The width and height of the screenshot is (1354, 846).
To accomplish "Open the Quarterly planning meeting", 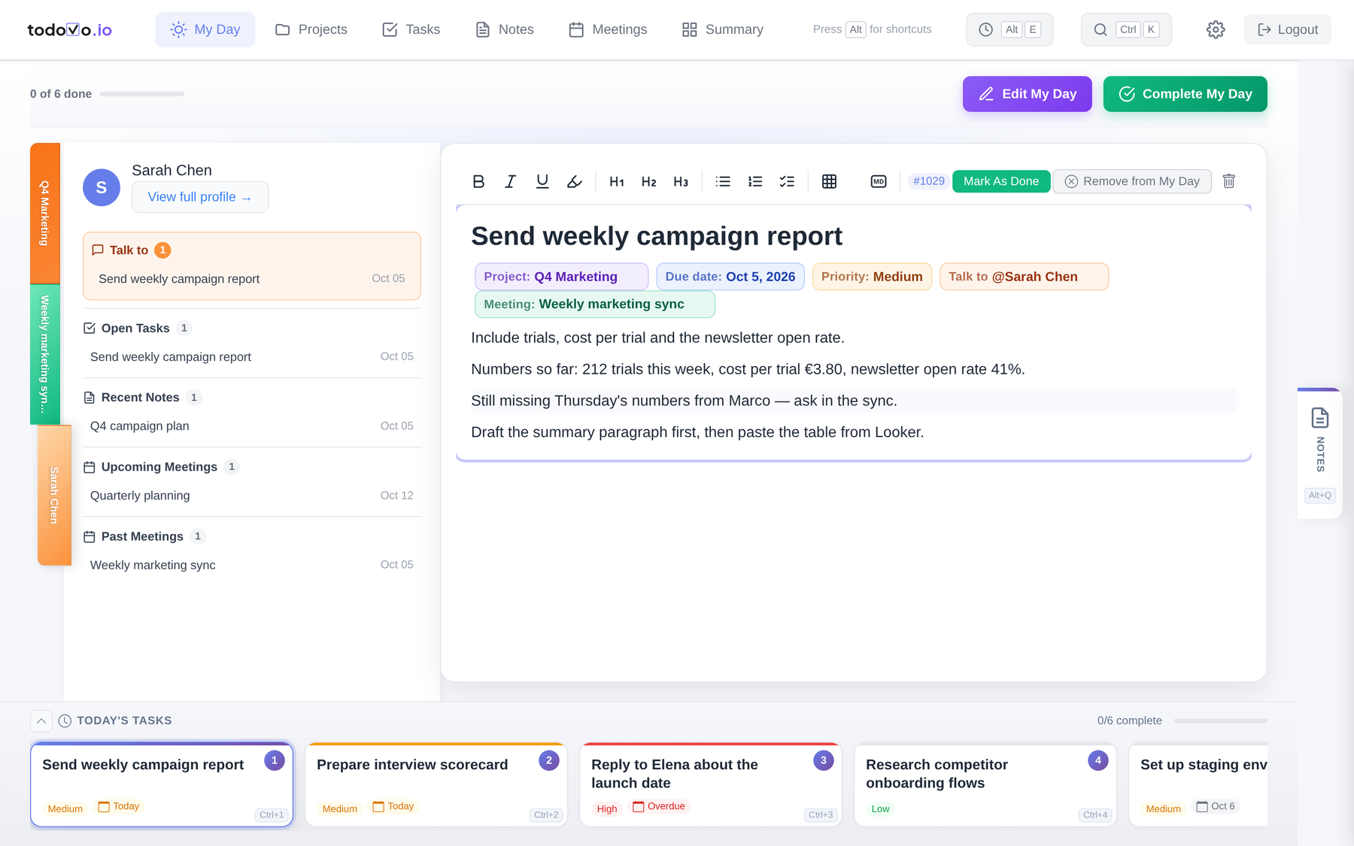I will point(252,496).
